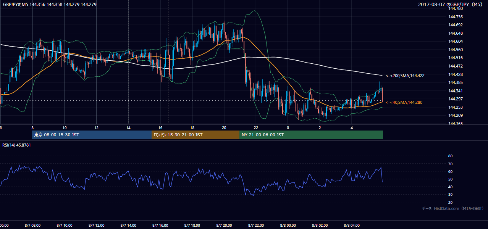Image resolution: width=488 pixels, height=229 pixels.
Task: Click the RSI 40 level label
Action: coord(450,187)
